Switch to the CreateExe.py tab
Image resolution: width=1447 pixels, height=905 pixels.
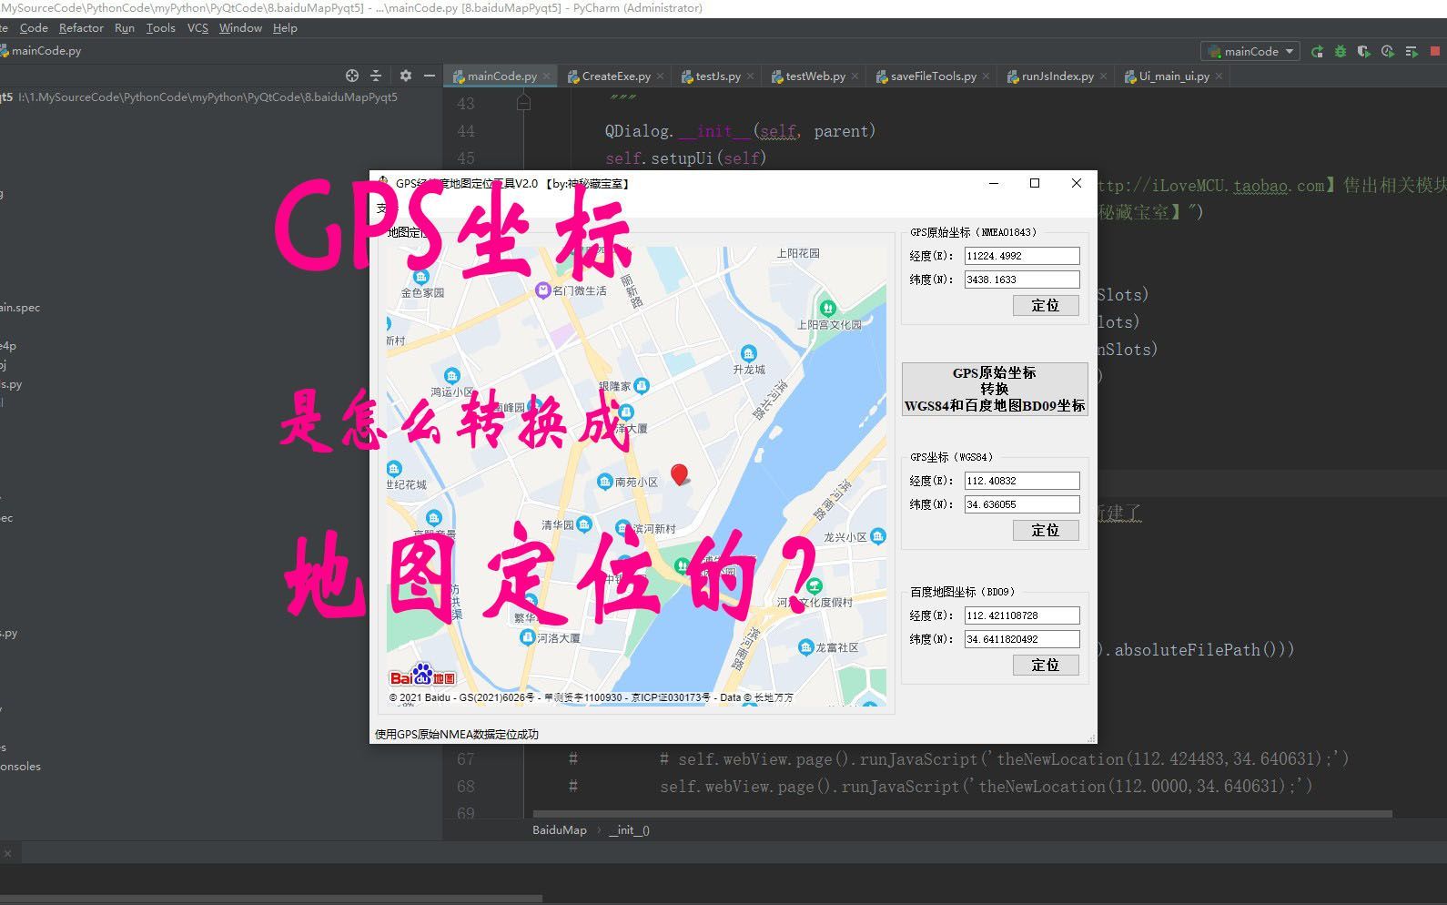pyautogui.click(x=615, y=76)
